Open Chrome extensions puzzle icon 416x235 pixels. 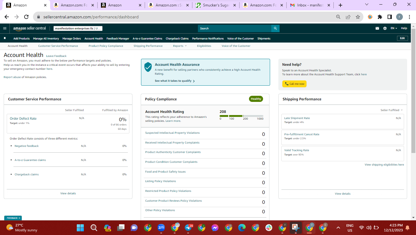click(x=380, y=17)
